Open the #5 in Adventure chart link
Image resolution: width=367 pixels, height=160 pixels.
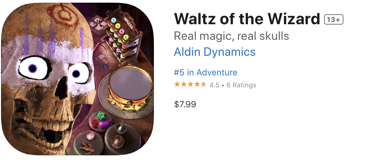[x=205, y=72]
